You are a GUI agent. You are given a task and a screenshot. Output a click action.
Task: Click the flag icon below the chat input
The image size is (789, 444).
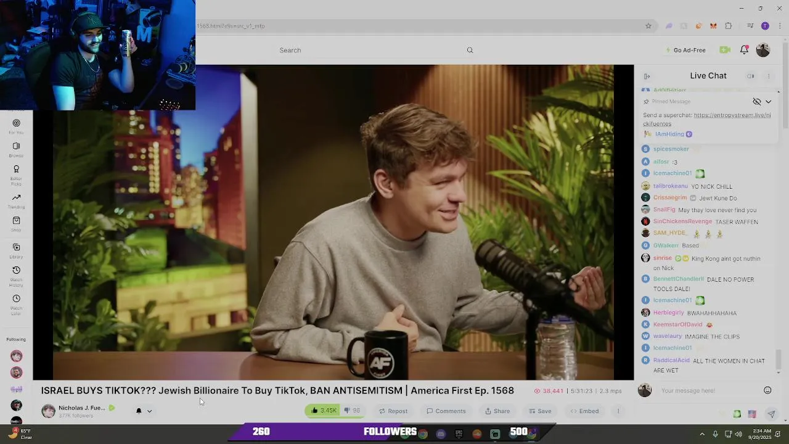click(752, 414)
